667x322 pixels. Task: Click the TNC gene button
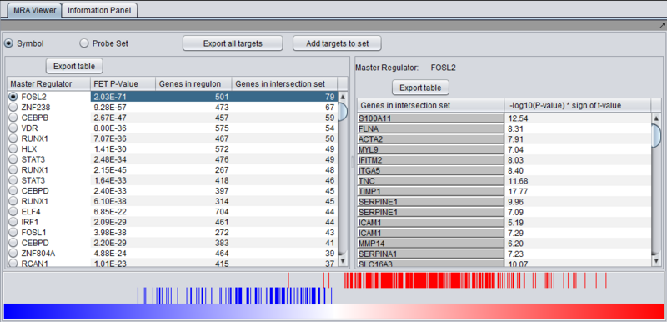point(430,181)
